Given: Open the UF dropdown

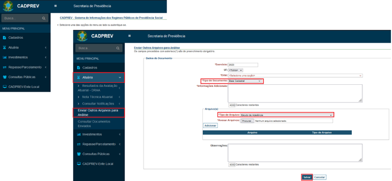Looking at the screenshot, I should point(235,70).
